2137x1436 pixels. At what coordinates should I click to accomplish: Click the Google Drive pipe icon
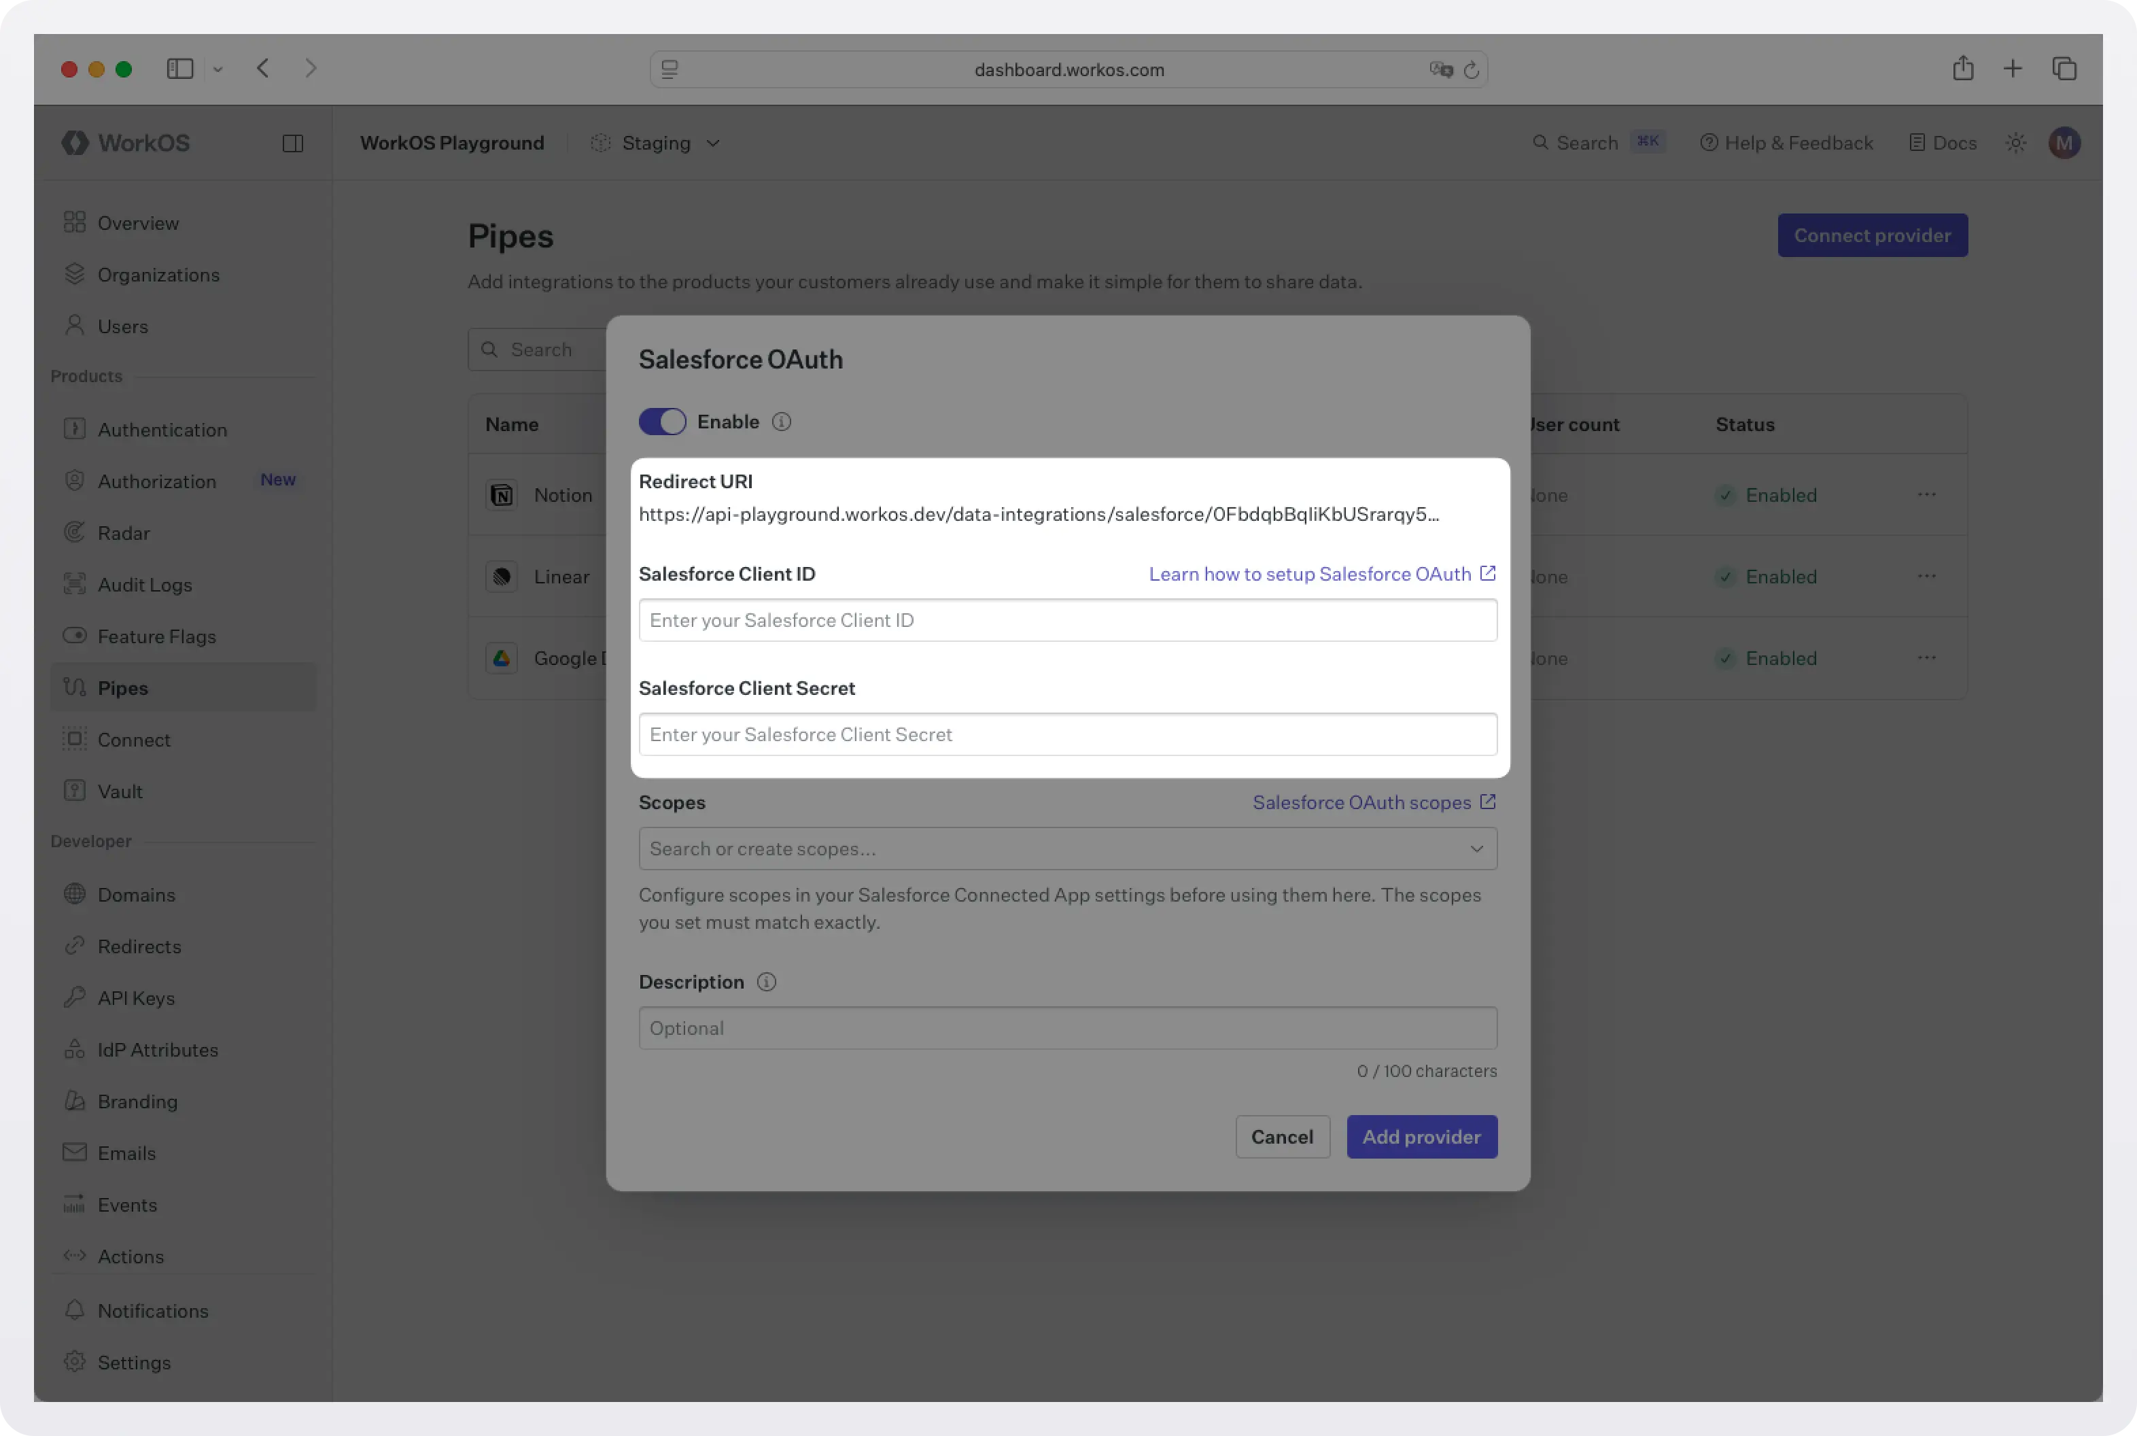(x=502, y=657)
